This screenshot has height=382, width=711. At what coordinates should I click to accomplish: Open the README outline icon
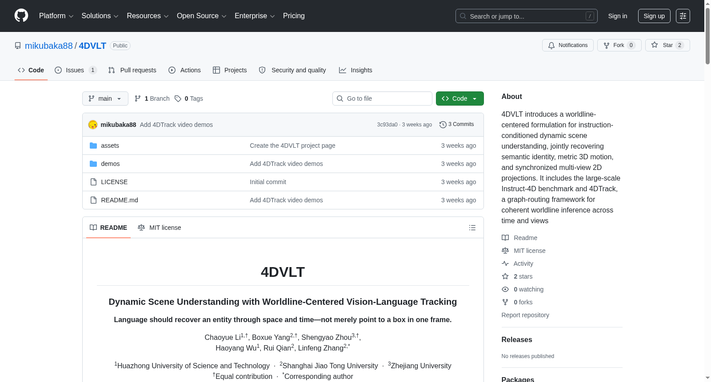pyautogui.click(x=472, y=228)
